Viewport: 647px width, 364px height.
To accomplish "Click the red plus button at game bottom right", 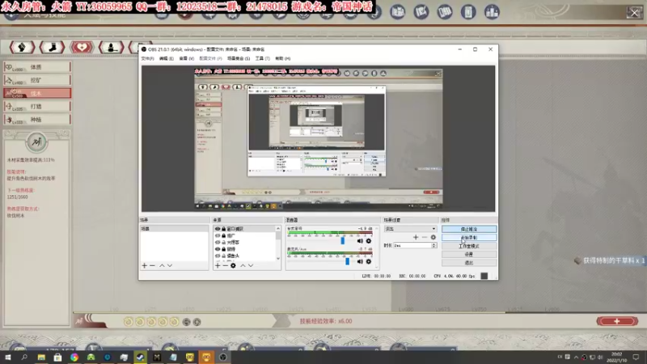I will 617,321.
